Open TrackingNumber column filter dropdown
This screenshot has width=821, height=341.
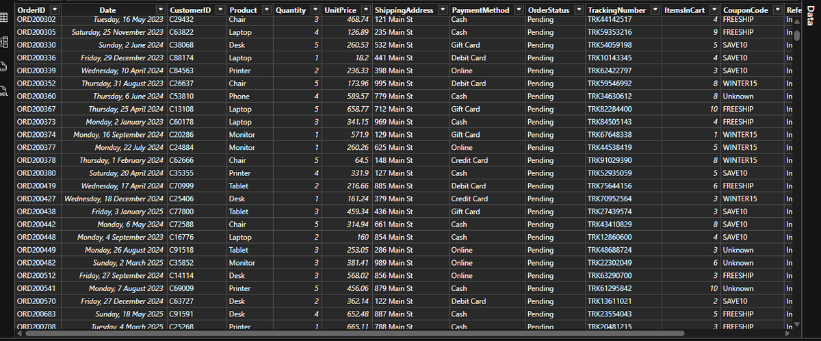[655, 10]
